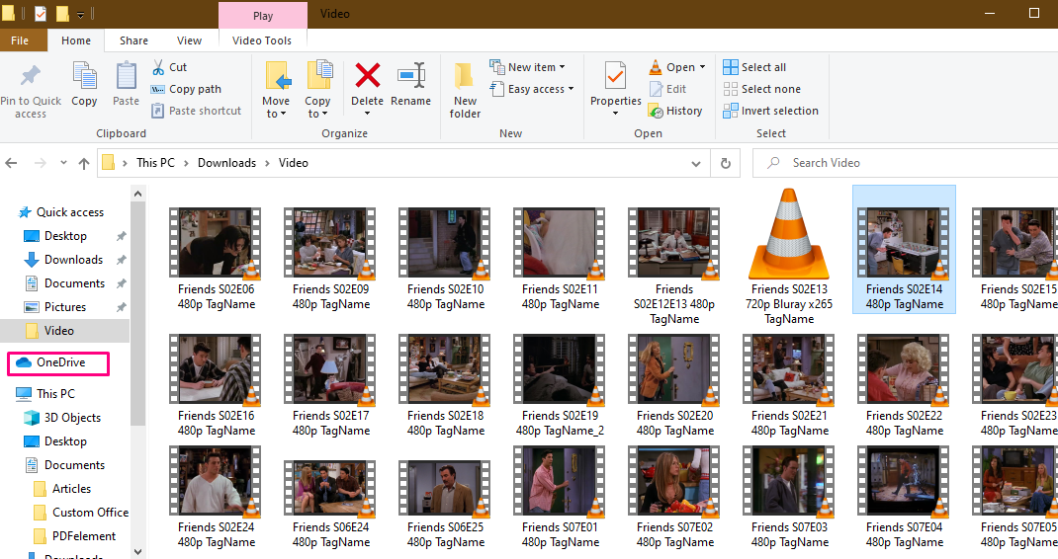Click the Properties checkmark icon
This screenshot has height=559, width=1058.
(x=615, y=76)
